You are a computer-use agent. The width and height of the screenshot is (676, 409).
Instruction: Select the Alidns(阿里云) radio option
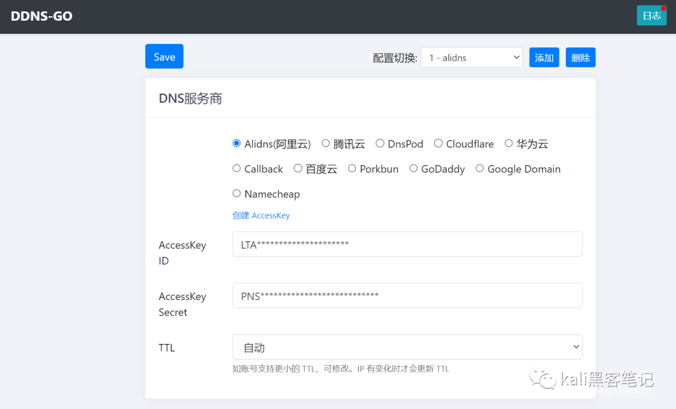[237, 143]
